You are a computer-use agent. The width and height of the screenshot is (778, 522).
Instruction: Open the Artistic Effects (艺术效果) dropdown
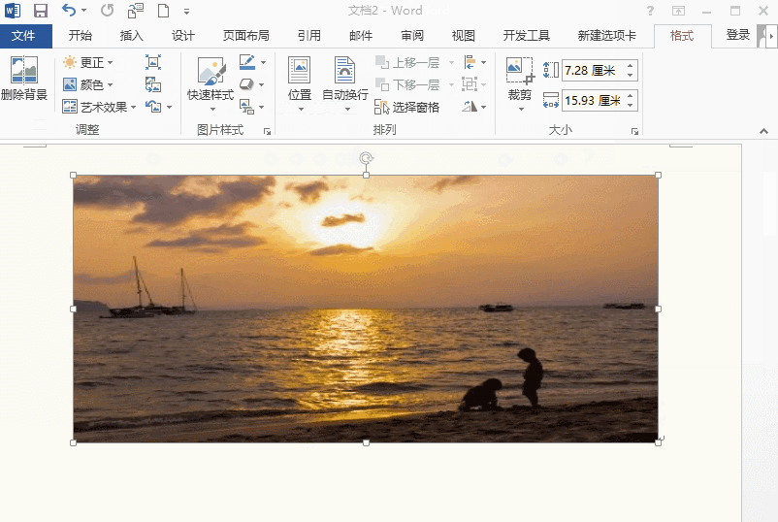(x=96, y=107)
